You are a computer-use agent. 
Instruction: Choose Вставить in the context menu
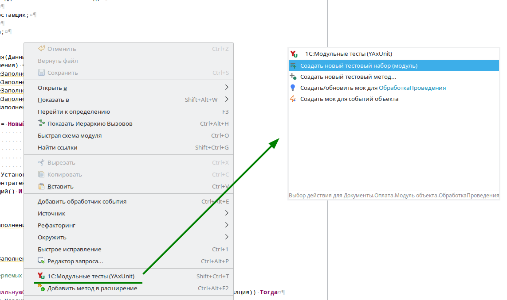pyautogui.click(x=129, y=186)
